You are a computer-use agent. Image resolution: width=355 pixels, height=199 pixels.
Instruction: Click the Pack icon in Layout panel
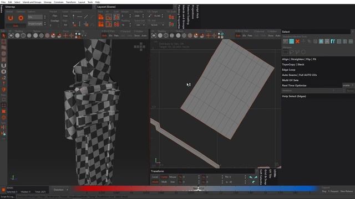pyautogui.click(x=101, y=17)
